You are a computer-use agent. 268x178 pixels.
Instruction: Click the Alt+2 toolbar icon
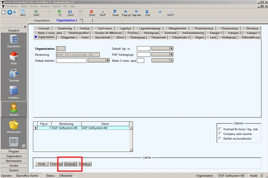[x=23, y=12]
